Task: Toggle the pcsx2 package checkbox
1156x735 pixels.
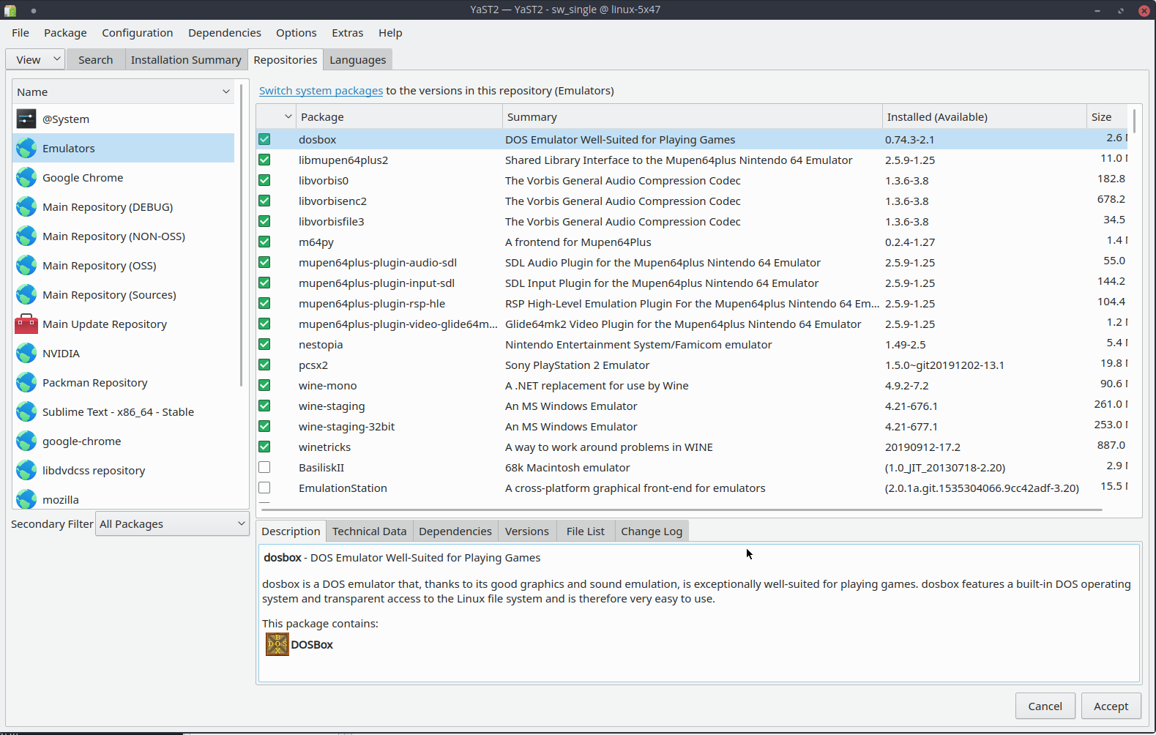Action: click(x=264, y=365)
